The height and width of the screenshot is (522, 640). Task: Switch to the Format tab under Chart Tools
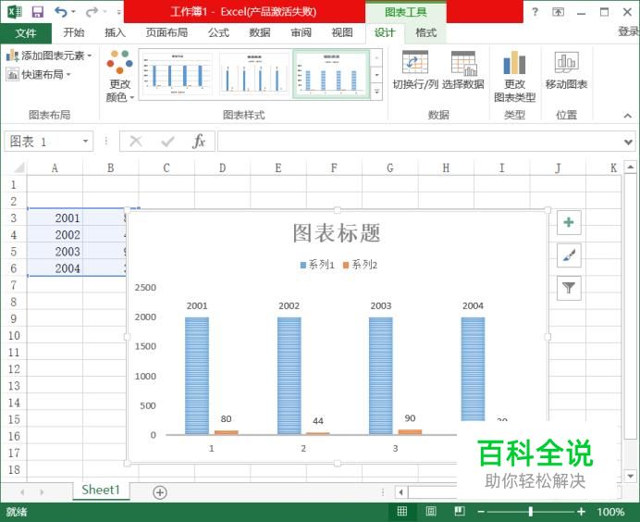click(425, 32)
